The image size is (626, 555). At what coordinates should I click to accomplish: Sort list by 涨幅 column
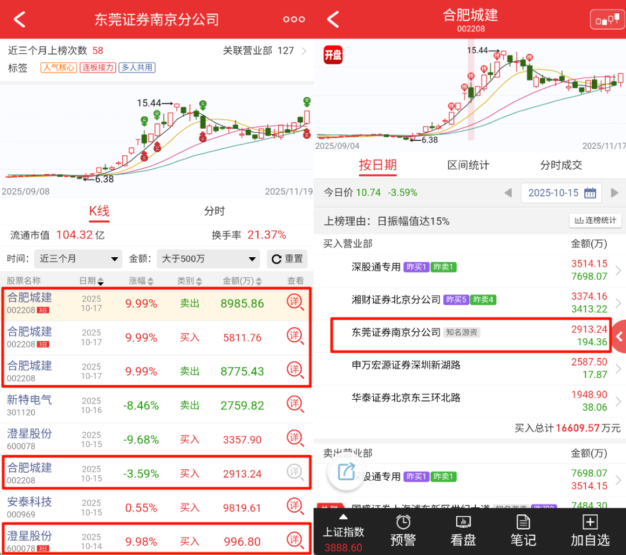point(141,281)
